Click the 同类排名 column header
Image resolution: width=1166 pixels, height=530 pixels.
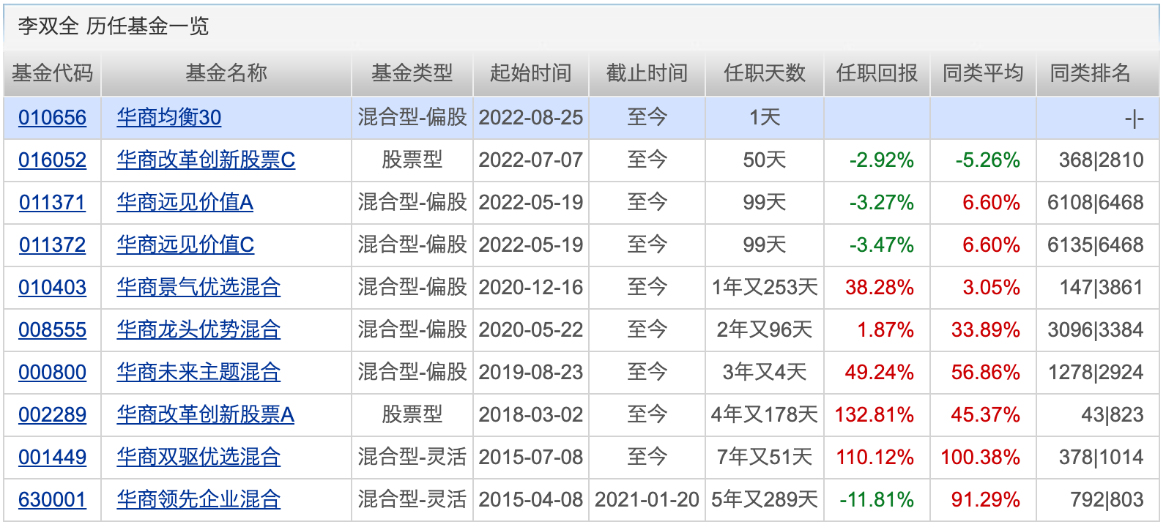[x=1090, y=73]
